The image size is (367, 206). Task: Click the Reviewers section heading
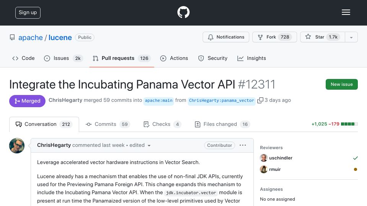point(271,148)
